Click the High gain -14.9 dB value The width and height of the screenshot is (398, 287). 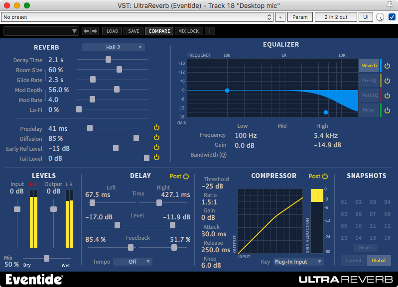tap(327, 145)
